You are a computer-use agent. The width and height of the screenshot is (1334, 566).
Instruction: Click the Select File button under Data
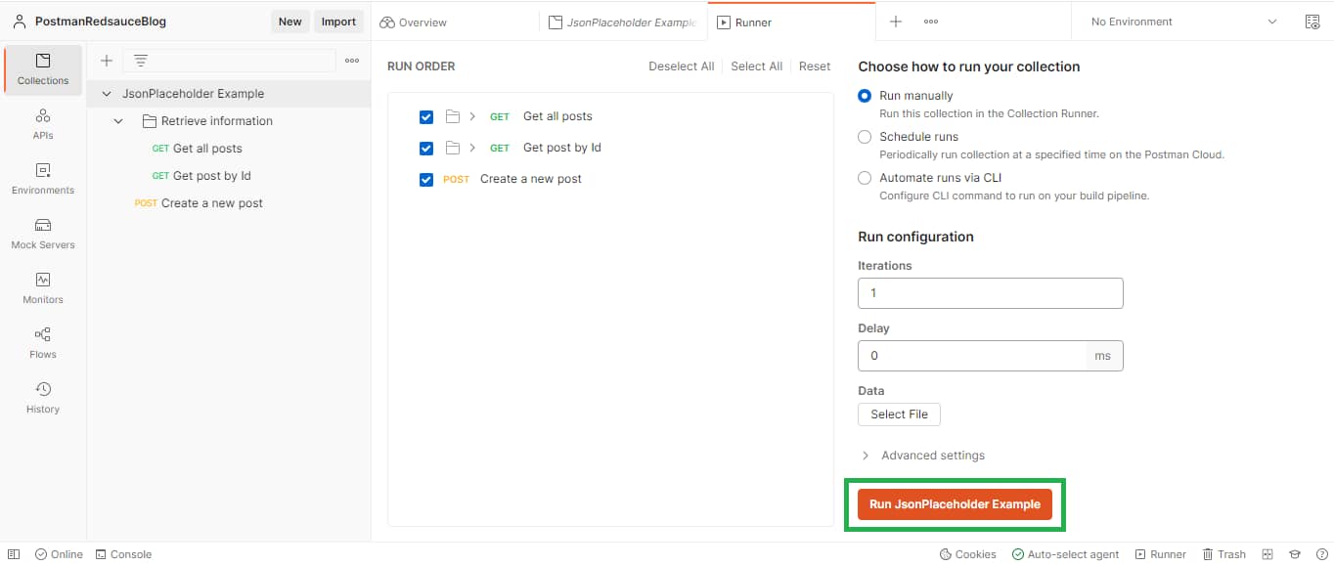click(899, 414)
